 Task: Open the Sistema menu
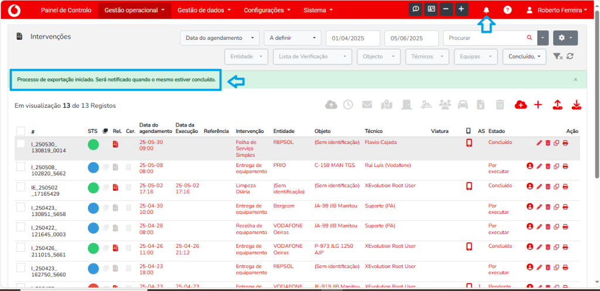pos(318,11)
